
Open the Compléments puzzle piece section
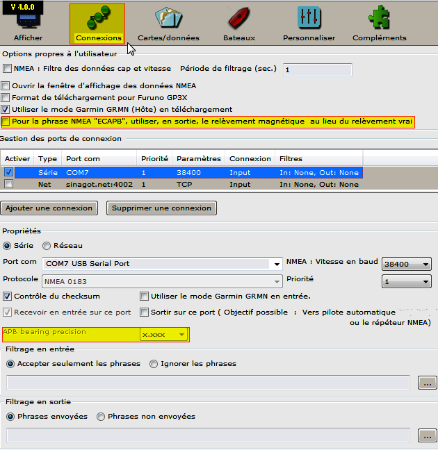pyautogui.click(x=379, y=23)
